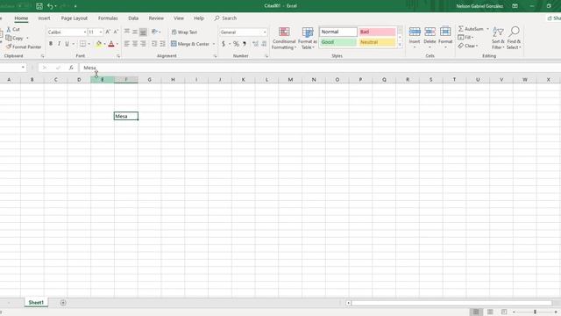This screenshot has height=316, width=561.
Task: Click Wrap Text
Action: (x=184, y=32)
